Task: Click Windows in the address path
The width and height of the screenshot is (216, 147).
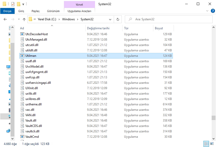Action: coord(68,19)
